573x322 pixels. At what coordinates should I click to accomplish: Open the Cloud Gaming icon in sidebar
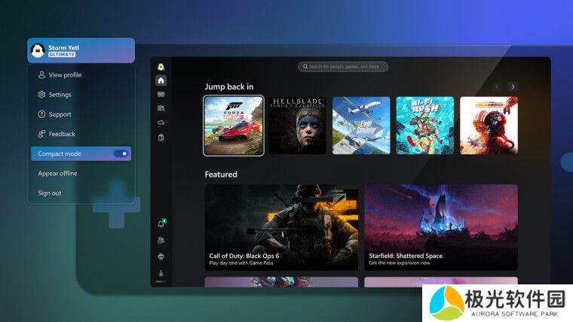point(161,123)
